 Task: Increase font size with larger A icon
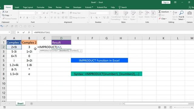44,13
